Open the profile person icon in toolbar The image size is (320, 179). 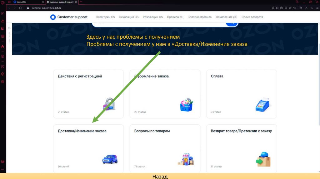tap(306, 8)
